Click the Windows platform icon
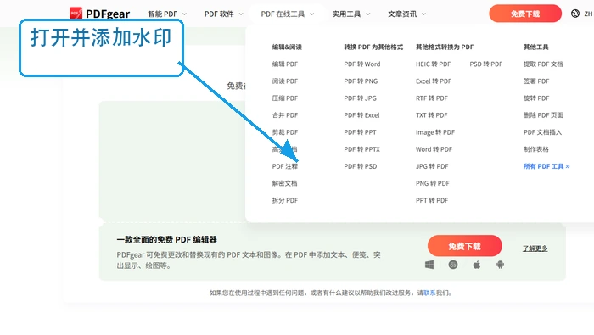594x335 pixels. coord(429,265)
